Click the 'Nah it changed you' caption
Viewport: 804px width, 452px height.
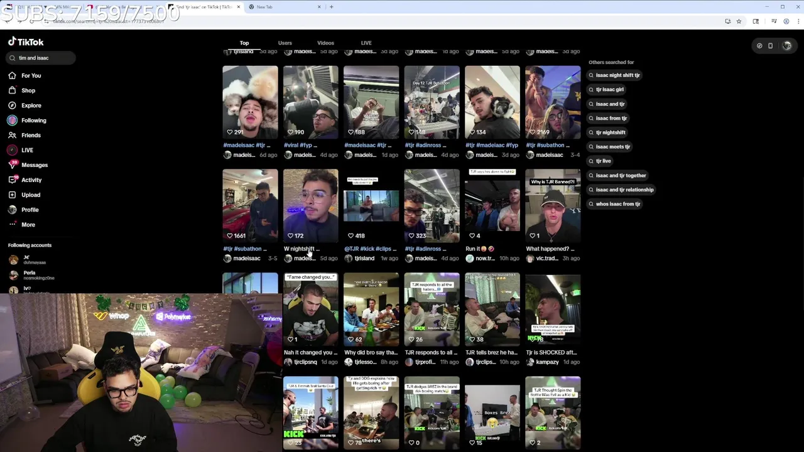click(x=310, y=352)
